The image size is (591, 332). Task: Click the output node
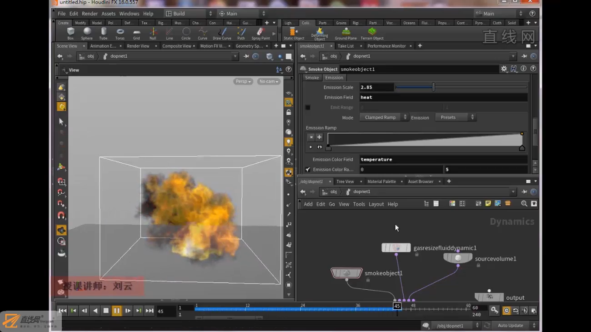(489, 297)
